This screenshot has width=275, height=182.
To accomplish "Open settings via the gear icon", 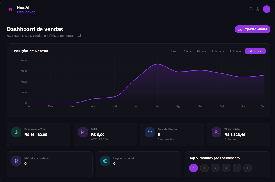I will (x=257, y=9).
